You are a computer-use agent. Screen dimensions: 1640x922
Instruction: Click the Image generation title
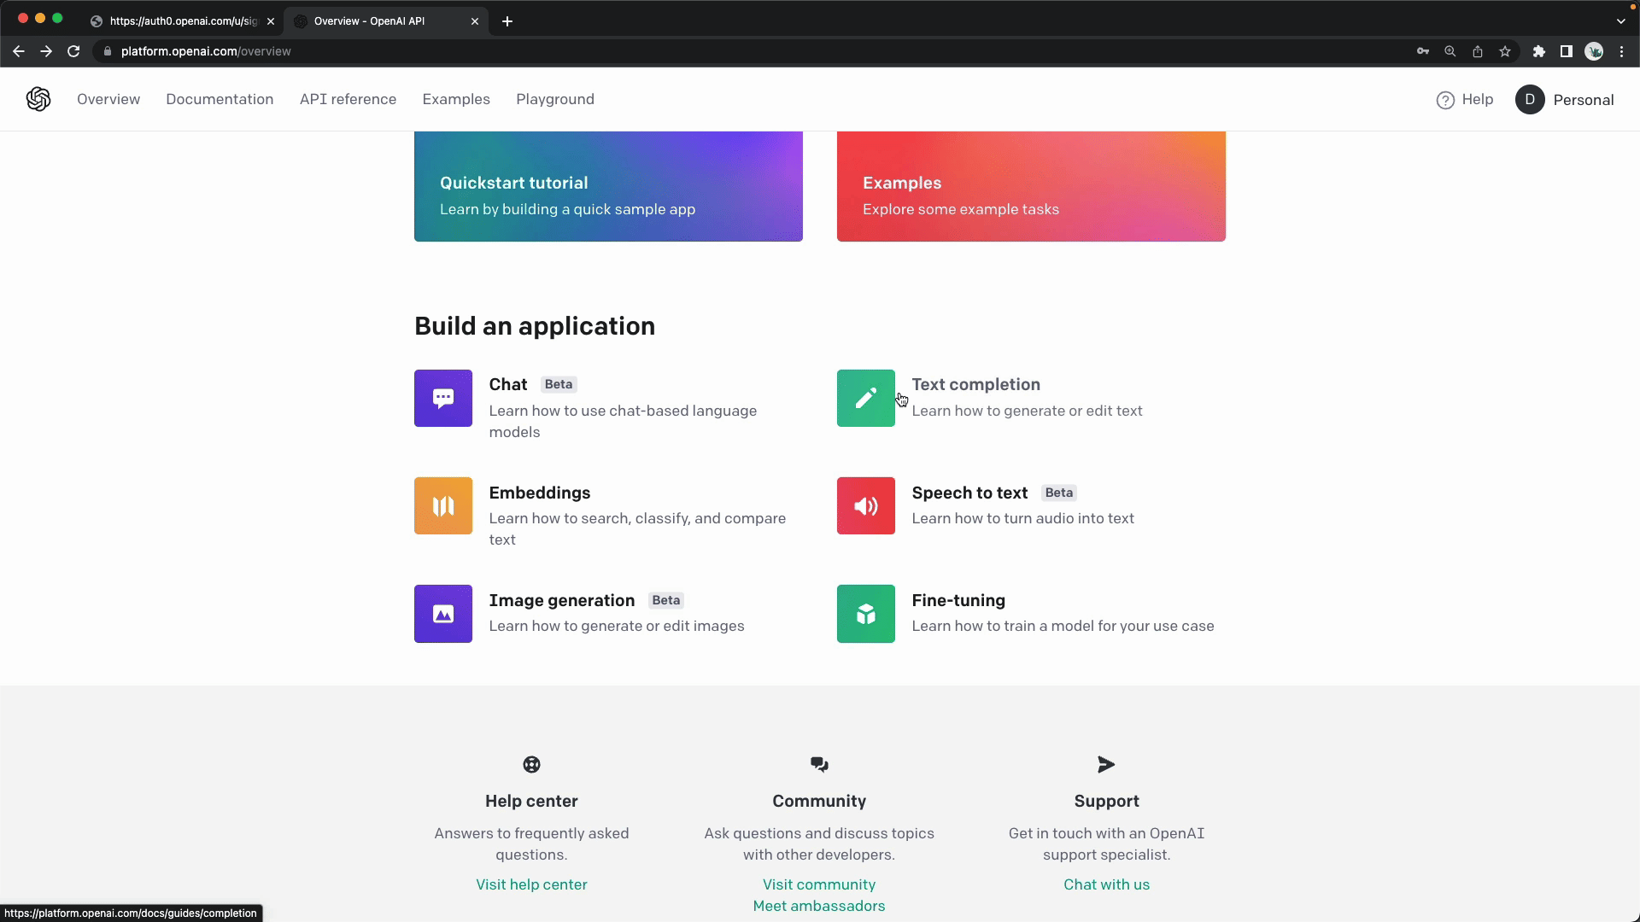point(562,600)
